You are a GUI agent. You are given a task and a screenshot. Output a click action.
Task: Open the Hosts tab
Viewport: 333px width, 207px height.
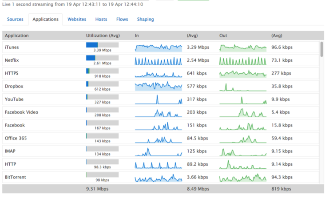click(101, 20)
